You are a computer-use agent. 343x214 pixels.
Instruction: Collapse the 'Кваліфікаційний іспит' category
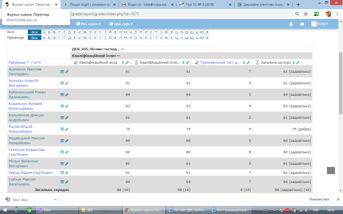coord(118,56)
